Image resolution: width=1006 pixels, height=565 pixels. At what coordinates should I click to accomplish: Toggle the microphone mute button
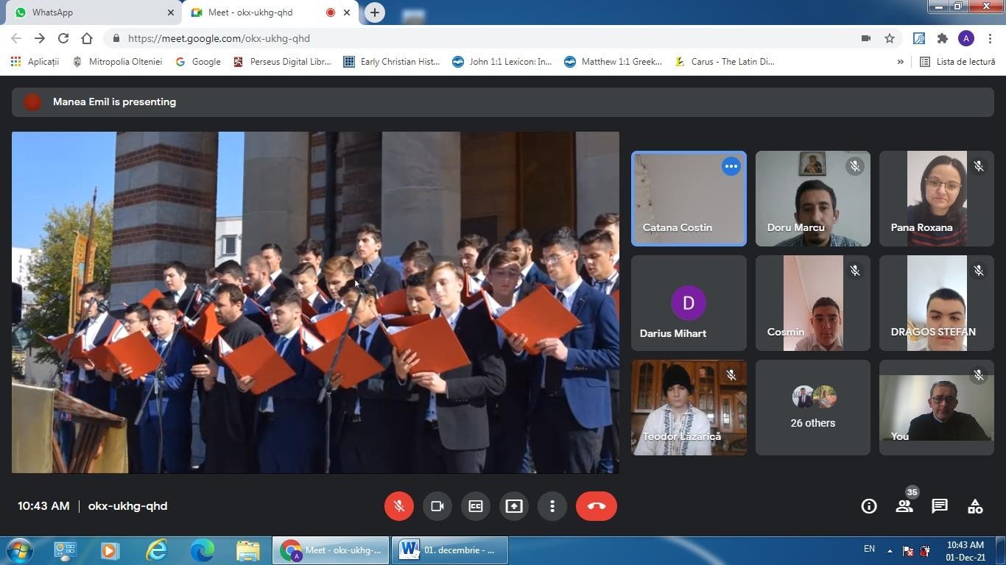[398, 506]
